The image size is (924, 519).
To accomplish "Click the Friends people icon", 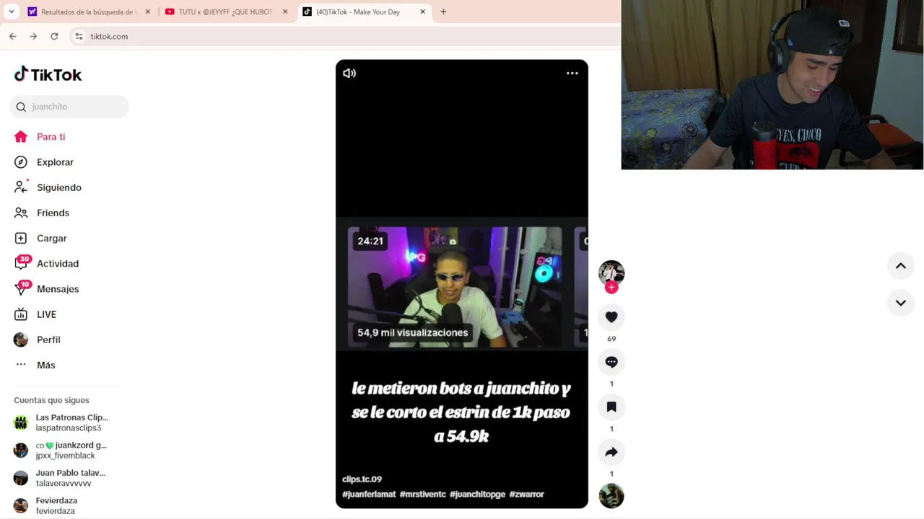I will point(21,213).
